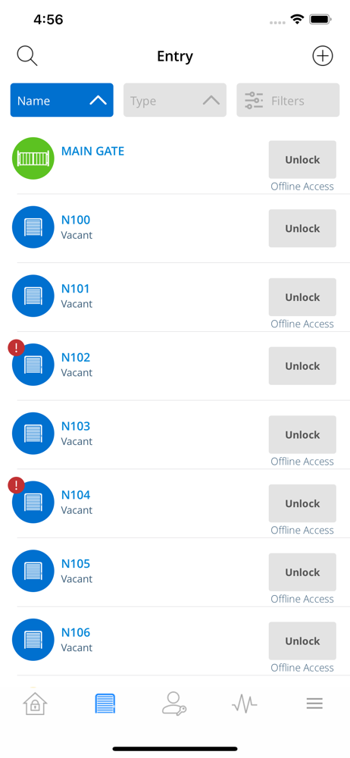
Task: Open the home lock tab icon
Action: point(36,703)
